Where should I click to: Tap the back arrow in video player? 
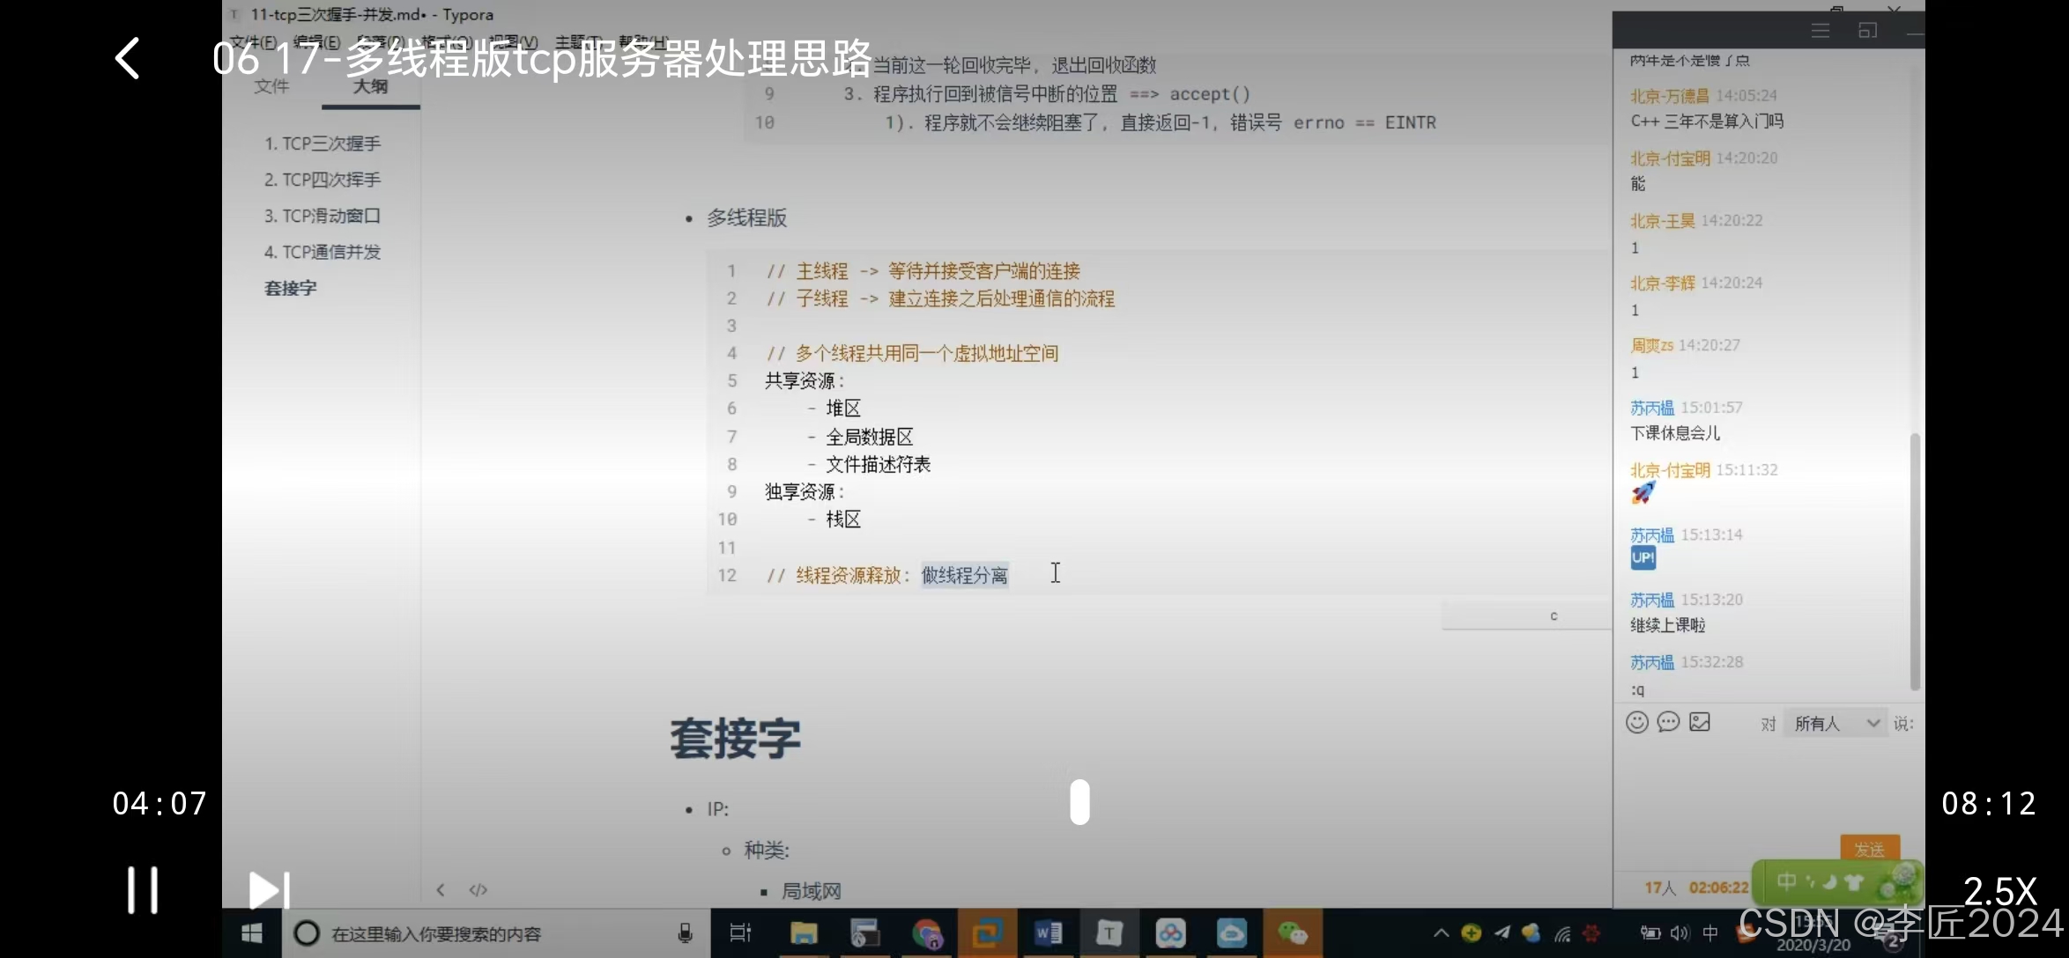click(129, 59)
